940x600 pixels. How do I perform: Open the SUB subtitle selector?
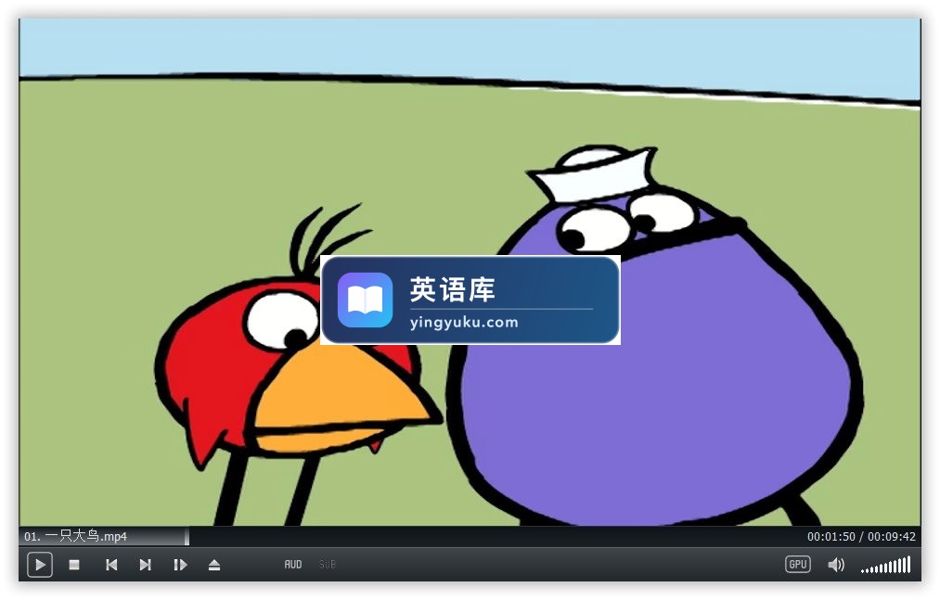(x=328, y=564)
